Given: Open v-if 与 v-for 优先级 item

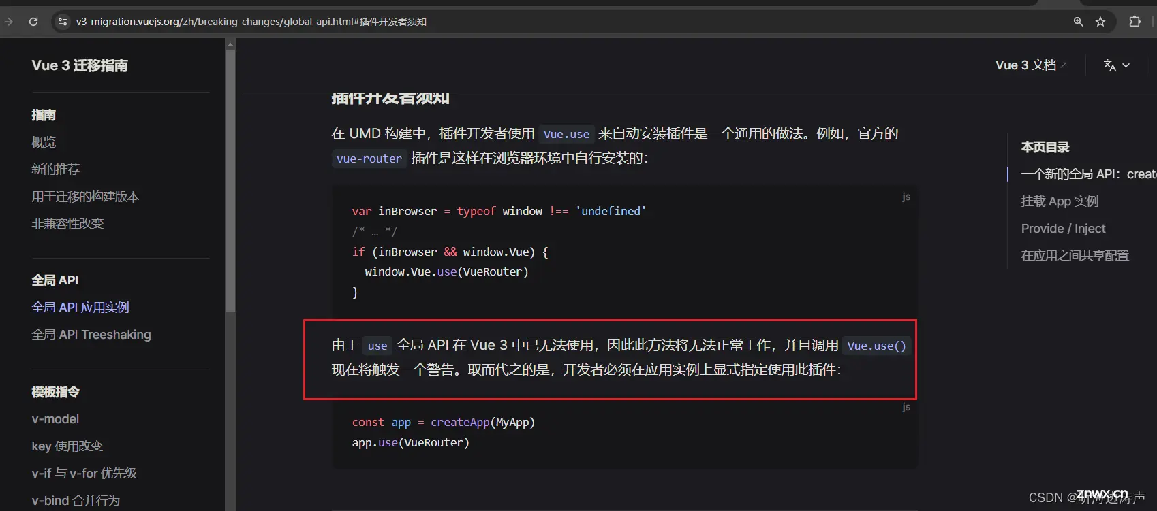Looking at the screenshot, I should [84, 473].
